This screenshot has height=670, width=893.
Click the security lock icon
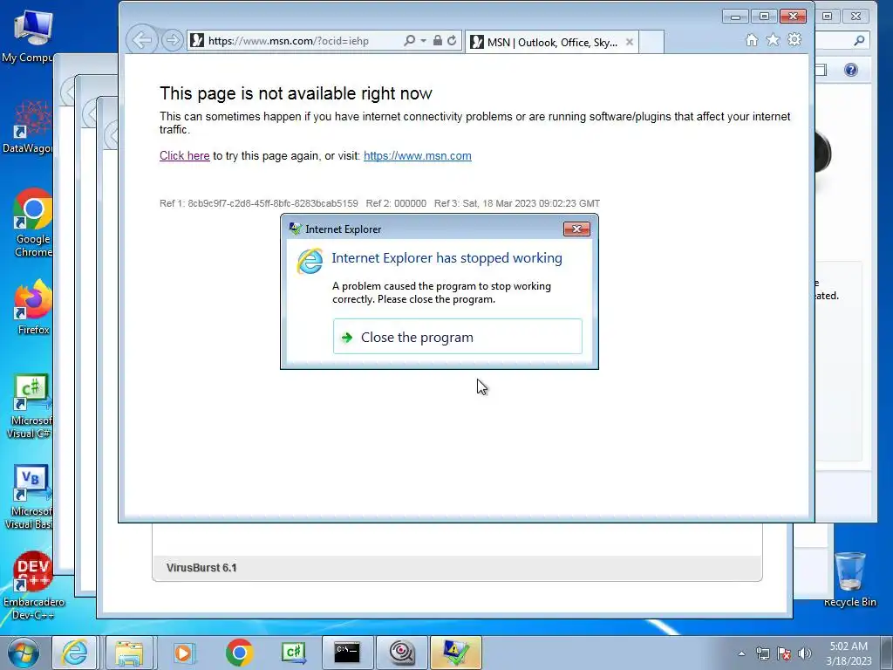click(438, 40)
